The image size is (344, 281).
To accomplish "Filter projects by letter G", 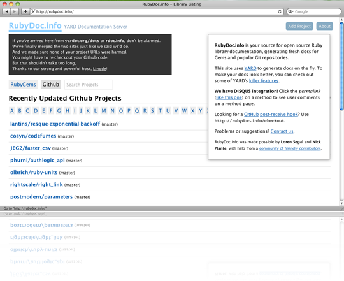I will tap(59, 111).
